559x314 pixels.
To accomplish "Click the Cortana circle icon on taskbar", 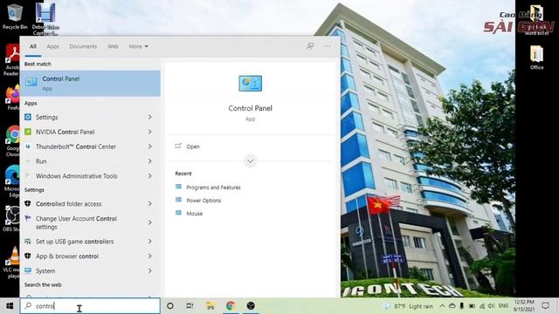I will pos(170,306).
